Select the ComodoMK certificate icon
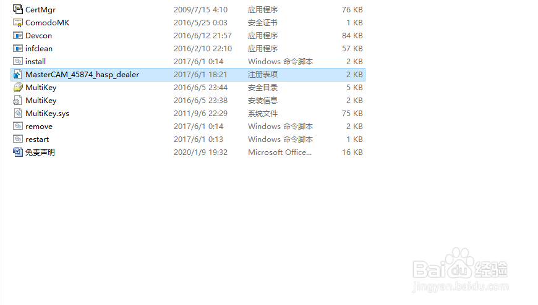Image resolution: width=538 pixels, height=305 pixels. point(18,23)
